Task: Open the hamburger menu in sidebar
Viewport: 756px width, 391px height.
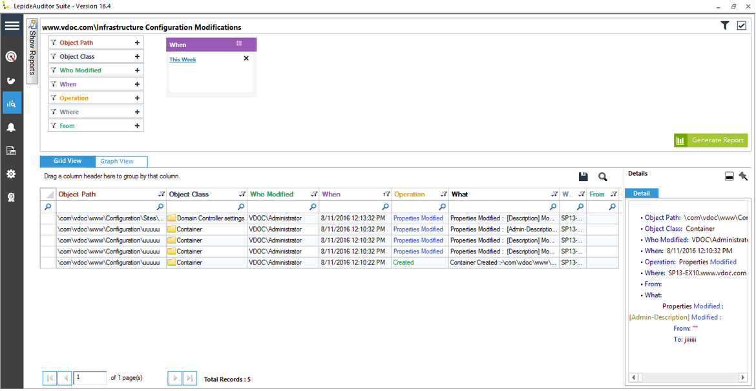Action: [12, 26]
